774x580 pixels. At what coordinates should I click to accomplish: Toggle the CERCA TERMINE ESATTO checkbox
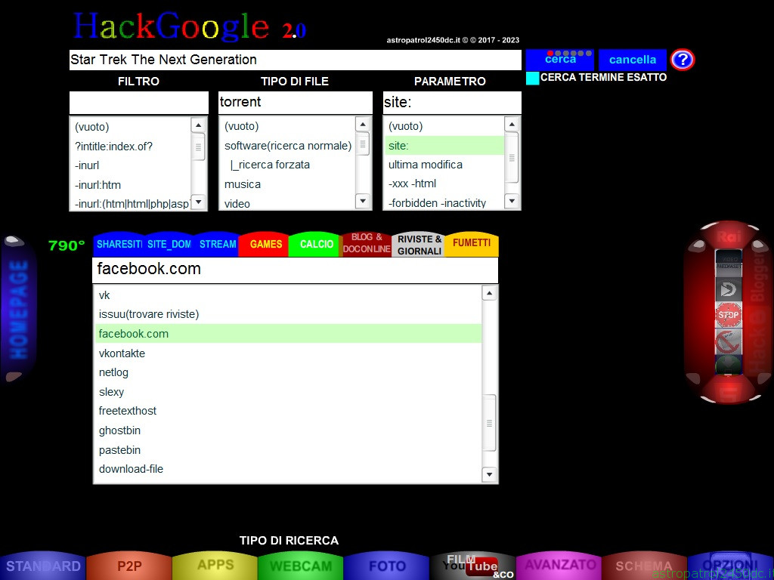click(532, 78)
